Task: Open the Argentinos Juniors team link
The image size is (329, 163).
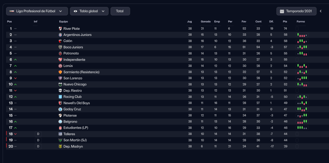Action: tap(77, 35)
